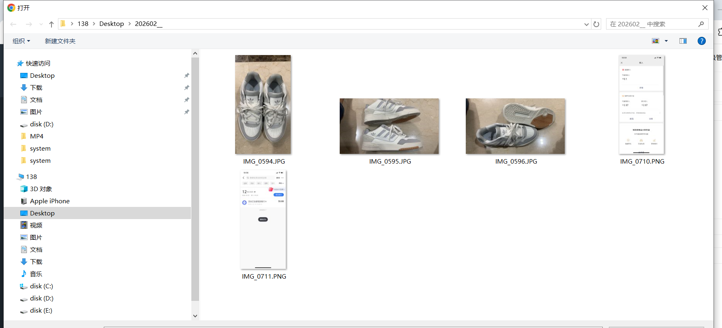Select the 138 computer node in sidebar
The width and height of the screenshot is (722, 328).
click(27, 177)
